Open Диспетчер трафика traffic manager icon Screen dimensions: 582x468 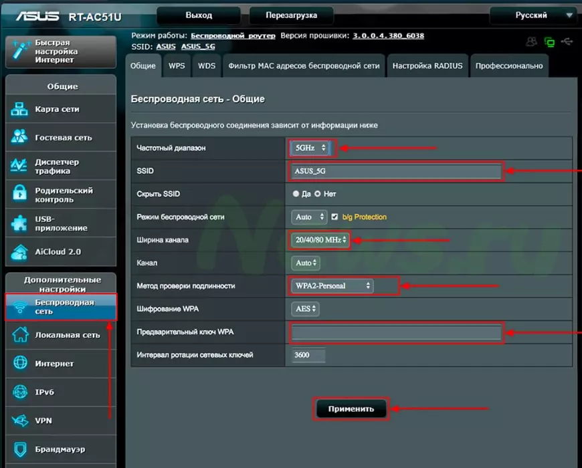coord(19,166)
